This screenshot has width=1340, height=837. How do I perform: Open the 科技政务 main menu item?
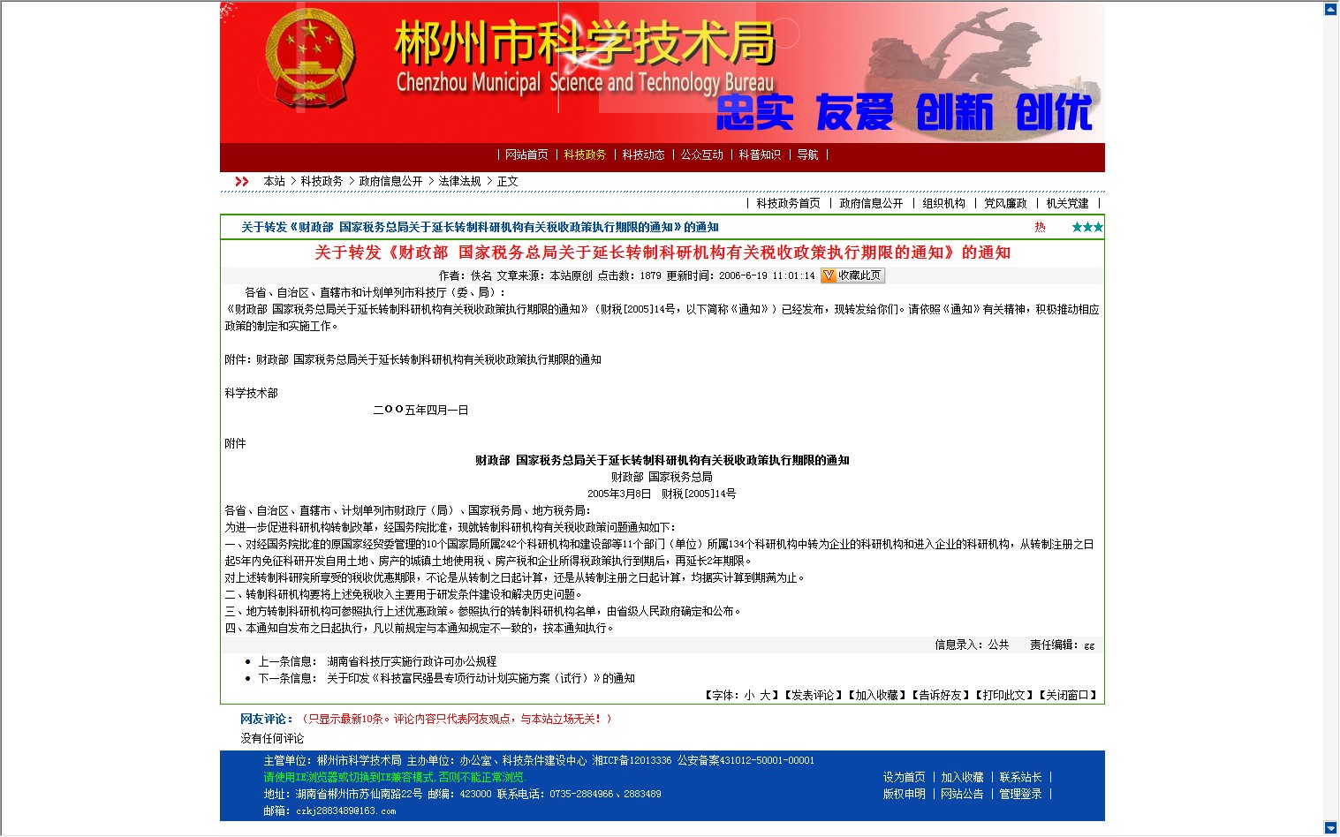coord(585,155)
